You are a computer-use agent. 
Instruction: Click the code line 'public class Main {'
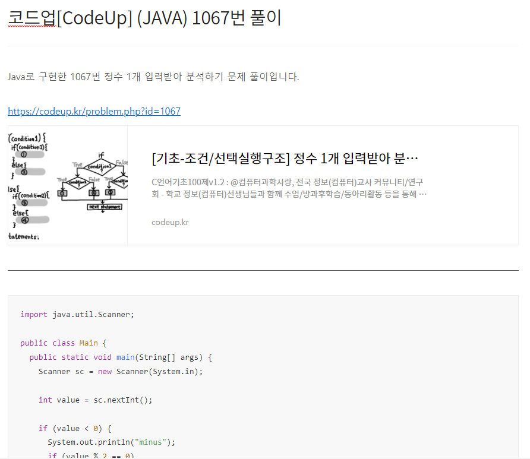coord(64,343)
